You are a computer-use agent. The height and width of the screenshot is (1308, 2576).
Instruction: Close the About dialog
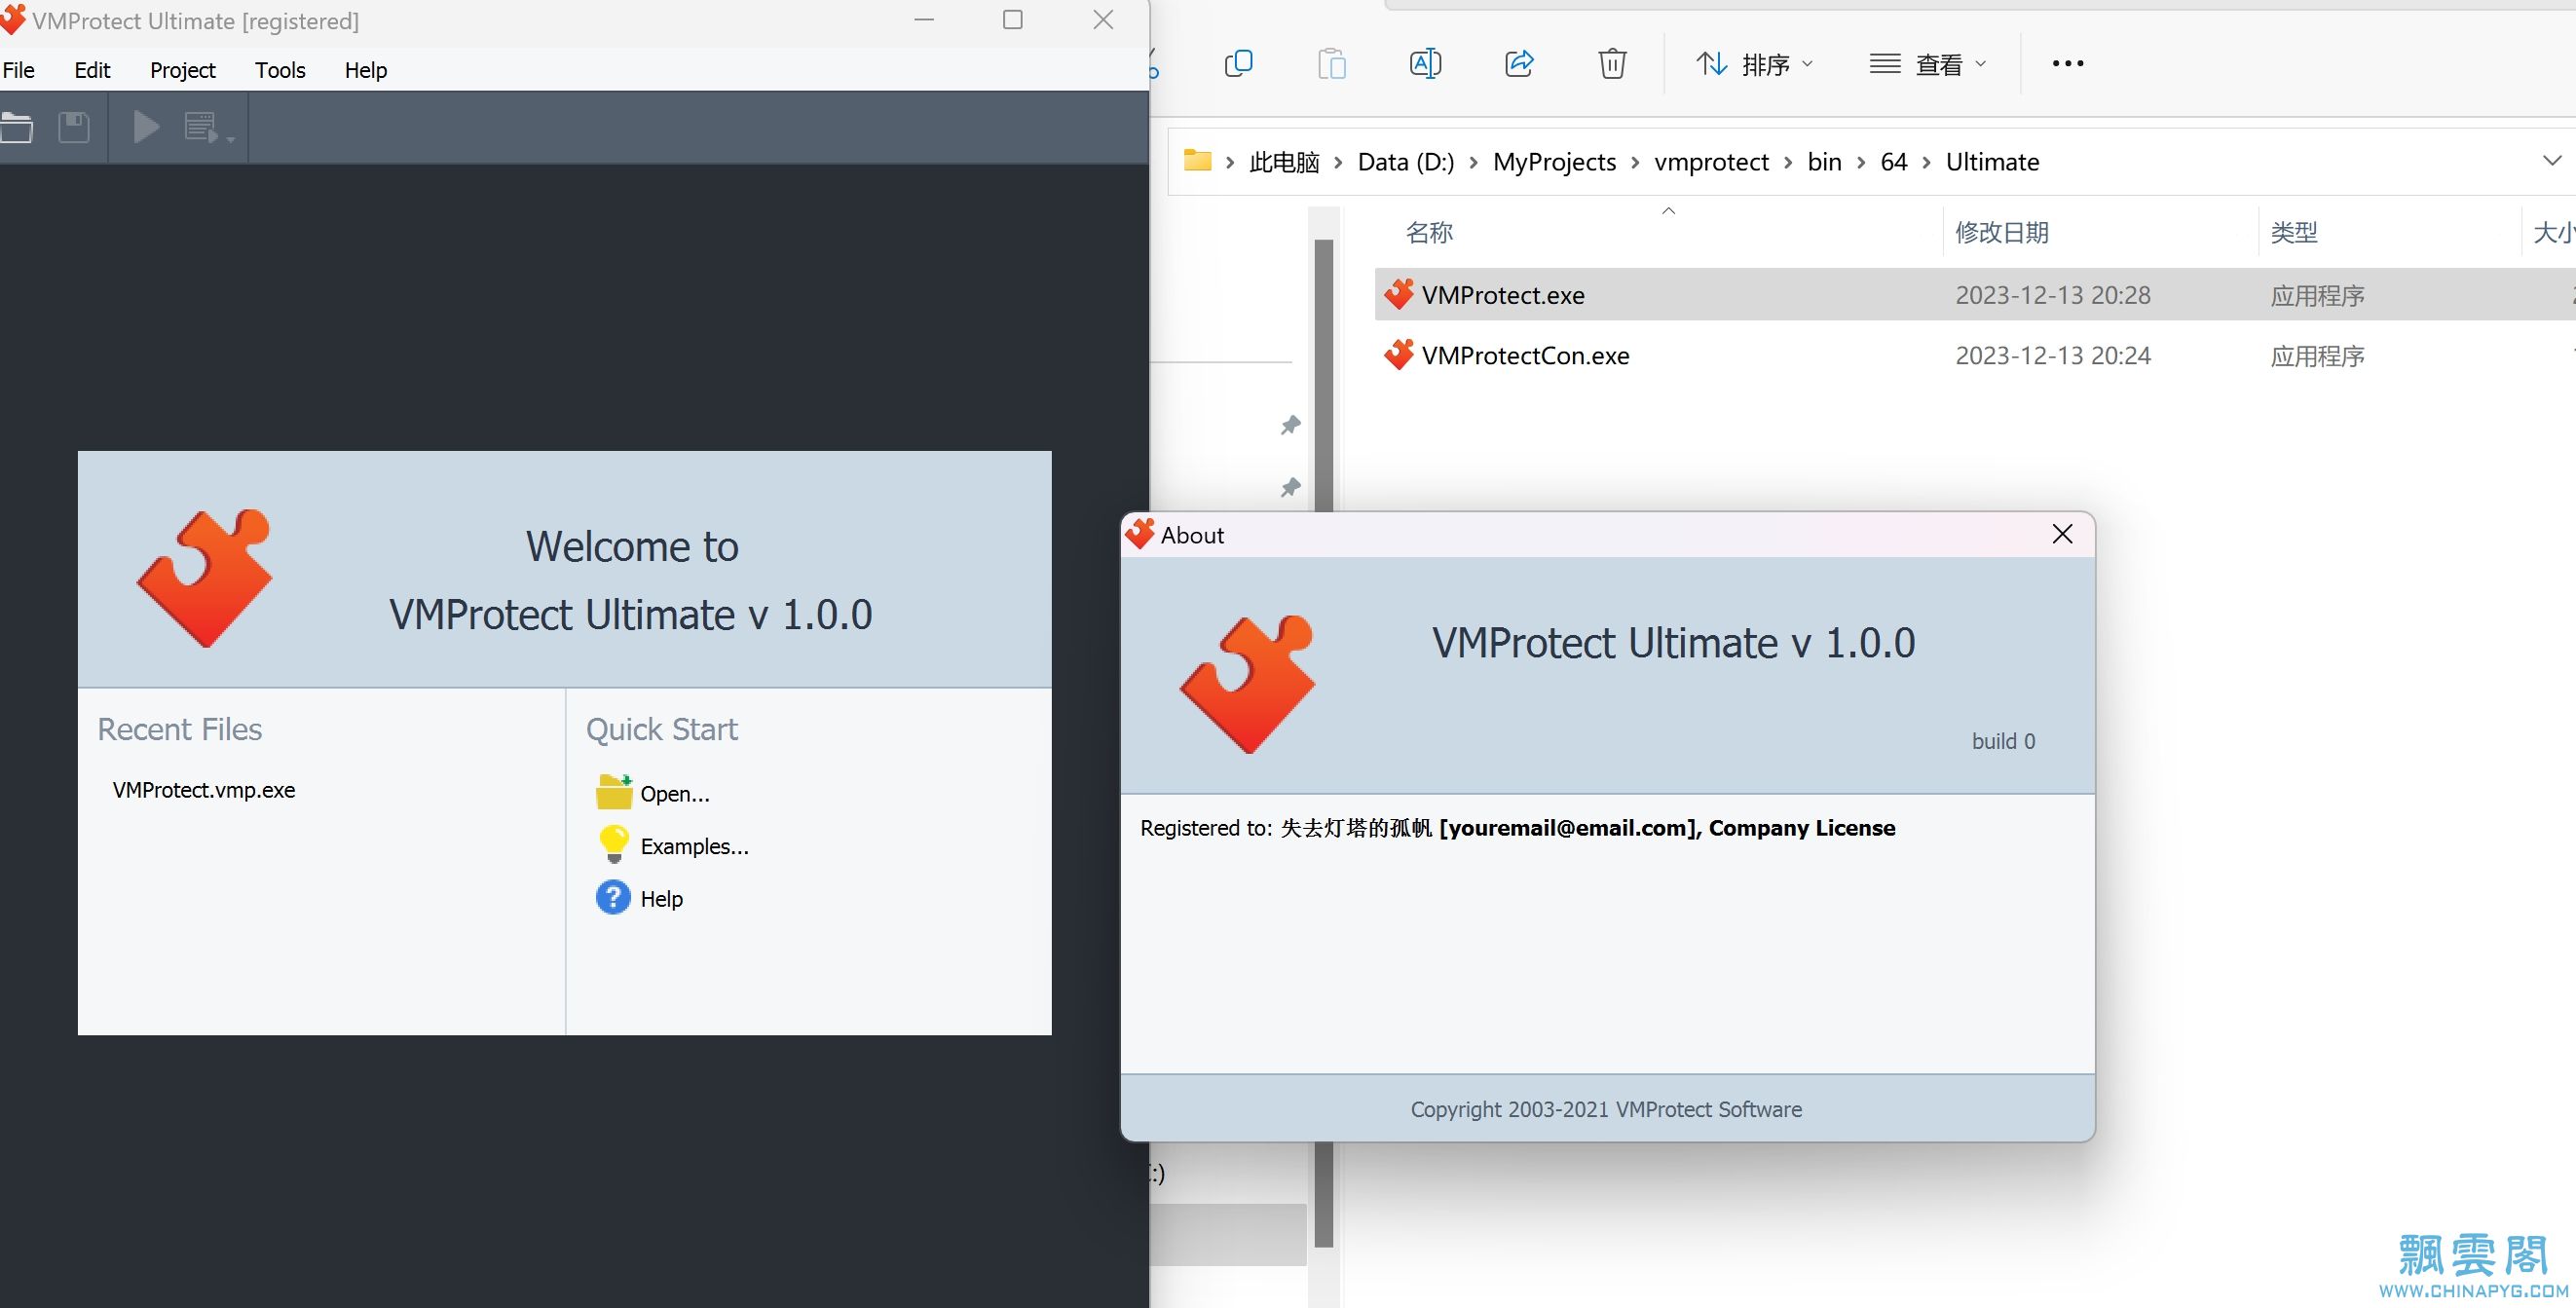tap(2062, 534)
